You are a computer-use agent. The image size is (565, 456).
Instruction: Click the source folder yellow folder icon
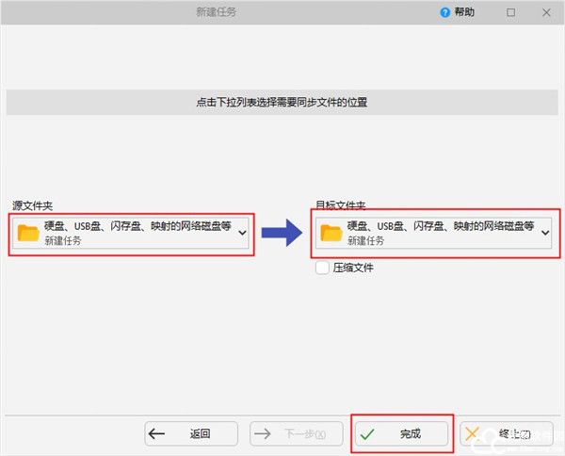[28, 233]
